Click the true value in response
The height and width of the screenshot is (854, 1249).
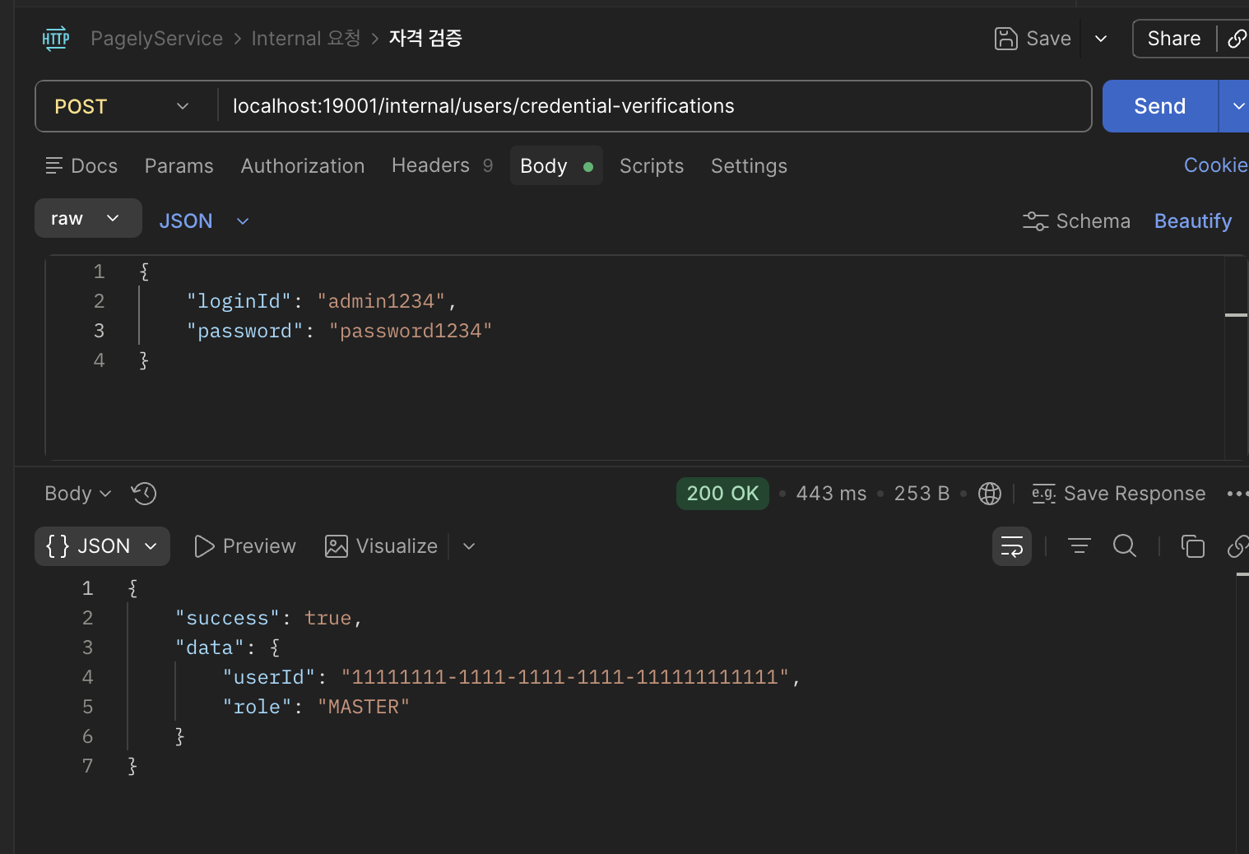point(327,618)
